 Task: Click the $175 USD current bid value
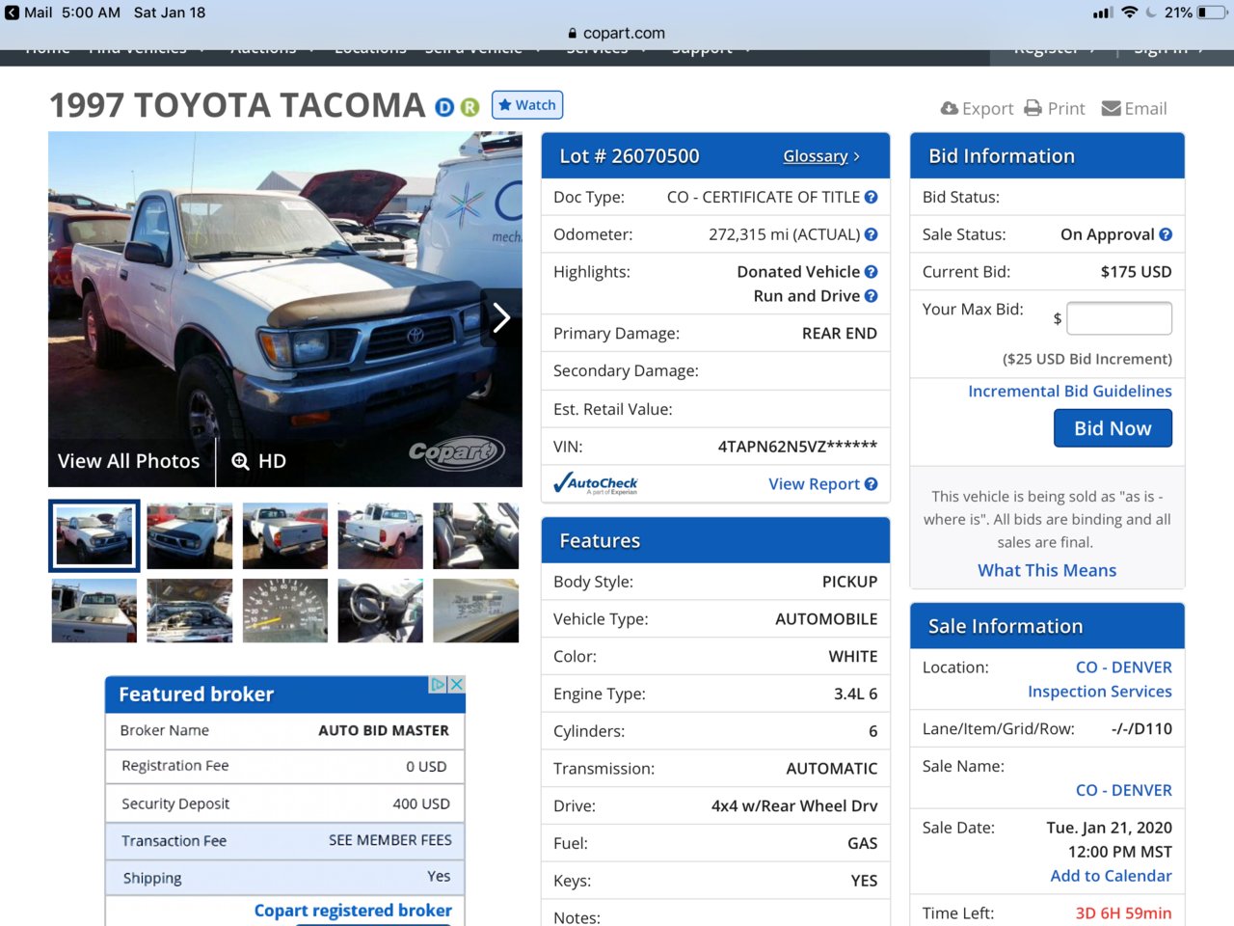click(1137, 272)
